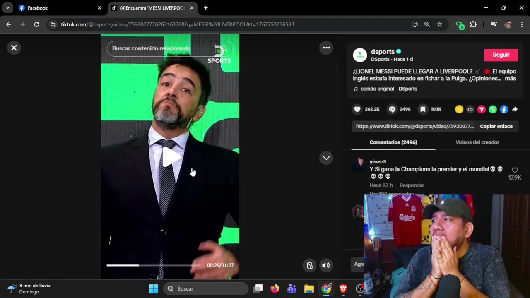Share video to Facebook

point(503,109)
